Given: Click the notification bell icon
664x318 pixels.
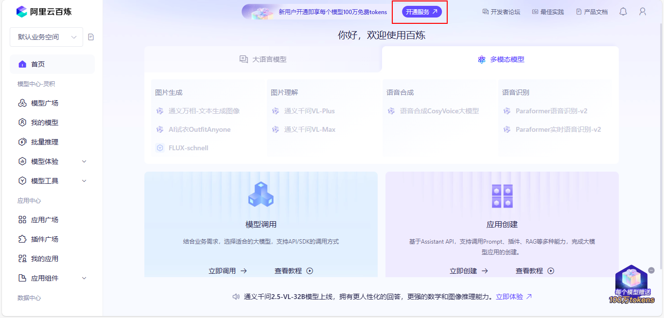Looking at the screenshot, I should 623,11.
